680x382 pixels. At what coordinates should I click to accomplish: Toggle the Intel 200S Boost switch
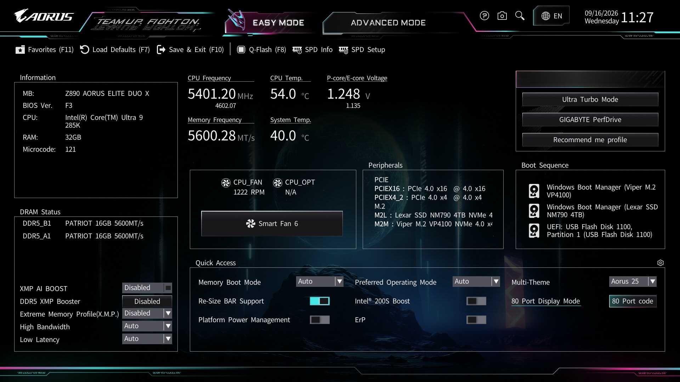pyautogui.click(x=476, y=301)
